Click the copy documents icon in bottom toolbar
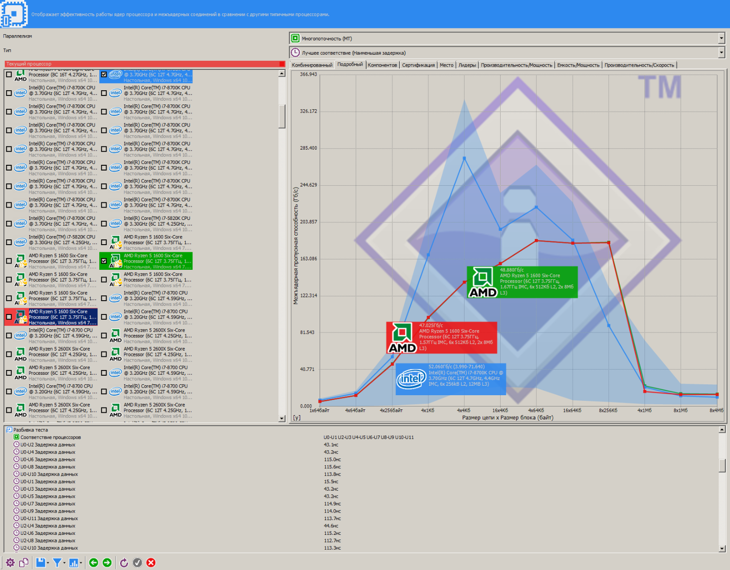The height and width of the screenshot is (570, 730). (x=24, y=562)
